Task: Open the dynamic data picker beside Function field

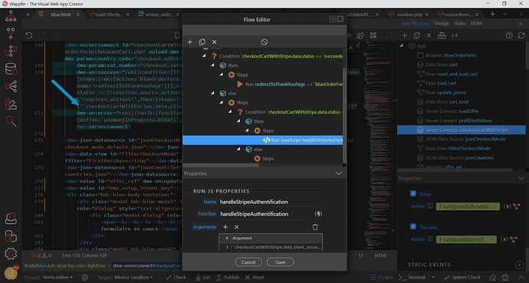Action: click(318, 214)
